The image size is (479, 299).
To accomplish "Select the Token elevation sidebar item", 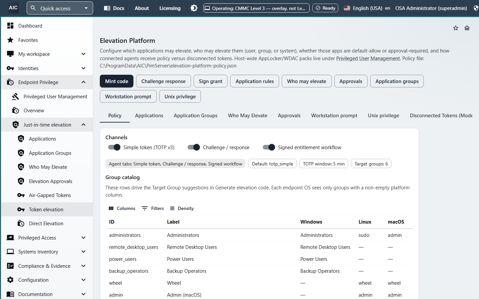I will pos(47,209).
